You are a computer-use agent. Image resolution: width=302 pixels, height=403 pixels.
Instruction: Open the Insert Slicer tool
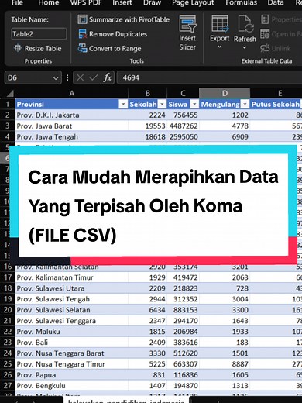pyautogui.click(x=187, y=33)
